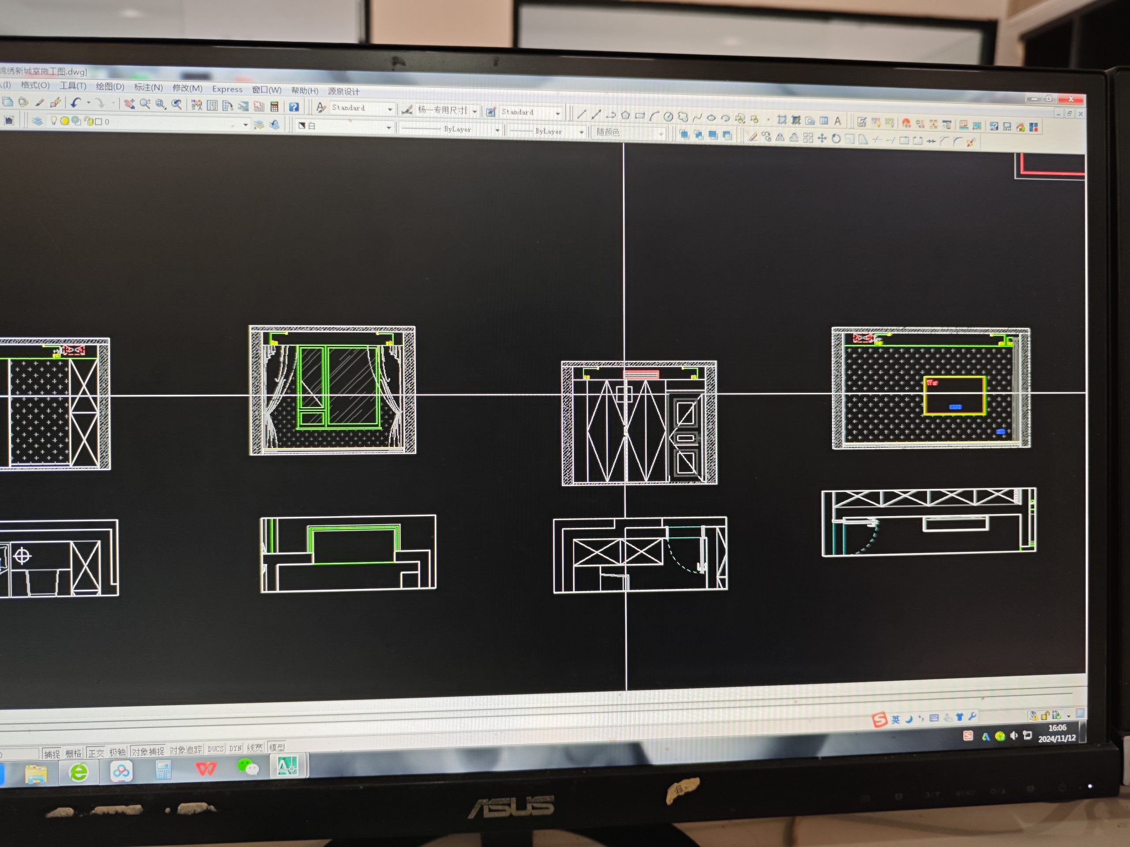Open WeChat from the taskbar

[248, 767]
